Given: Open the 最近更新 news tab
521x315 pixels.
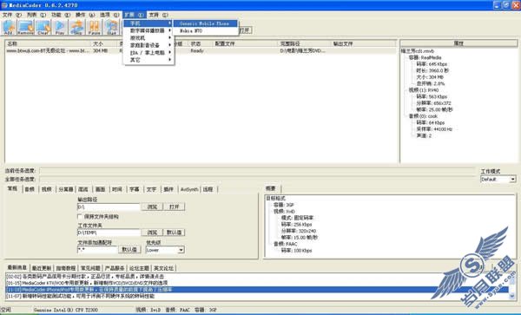Looking at the screenshot, I should (42, 268).
